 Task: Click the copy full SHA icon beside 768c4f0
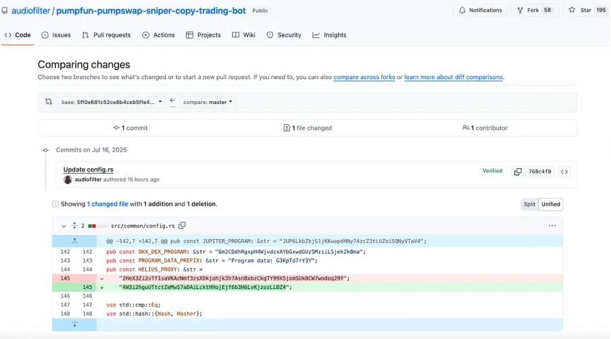click(x=518, y=172)
